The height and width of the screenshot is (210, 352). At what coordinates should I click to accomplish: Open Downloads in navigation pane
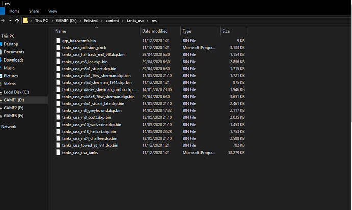[x=13, y=60]
